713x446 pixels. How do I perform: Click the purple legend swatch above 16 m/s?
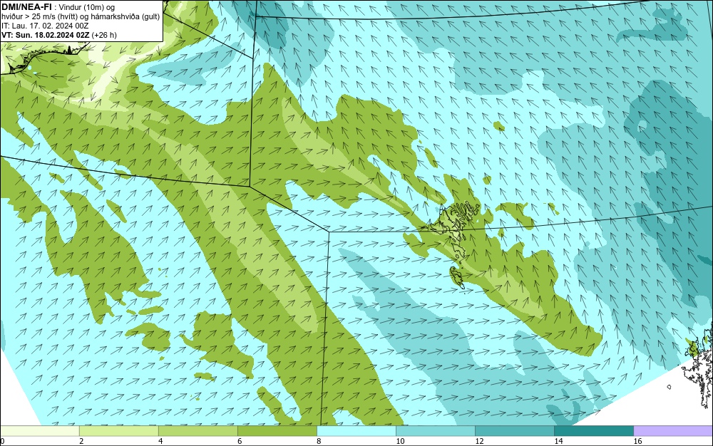coord(673,430)
